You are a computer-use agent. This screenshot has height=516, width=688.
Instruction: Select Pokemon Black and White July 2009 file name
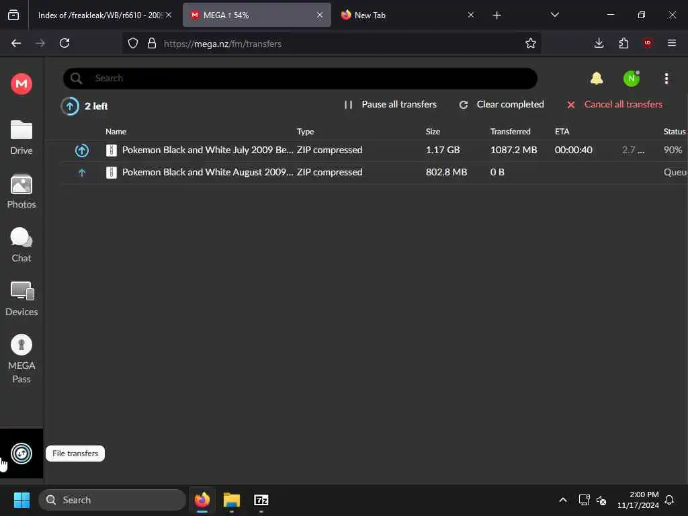coord(208,150)
